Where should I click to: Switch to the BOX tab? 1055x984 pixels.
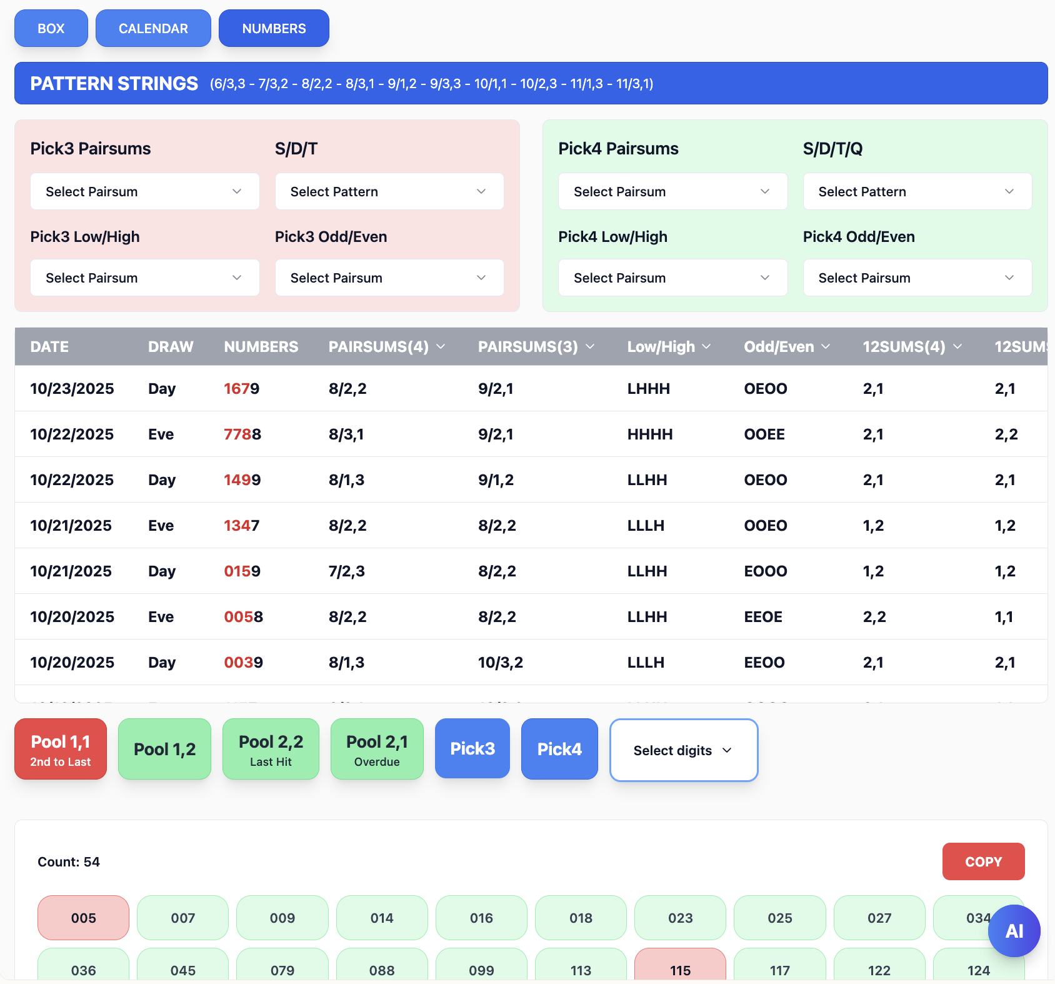click(51, 28)
